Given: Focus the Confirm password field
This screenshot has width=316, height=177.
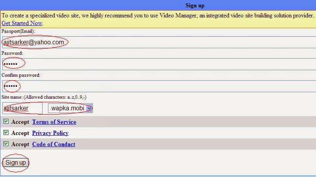Looking at the screenshot, I should [159, 86].
